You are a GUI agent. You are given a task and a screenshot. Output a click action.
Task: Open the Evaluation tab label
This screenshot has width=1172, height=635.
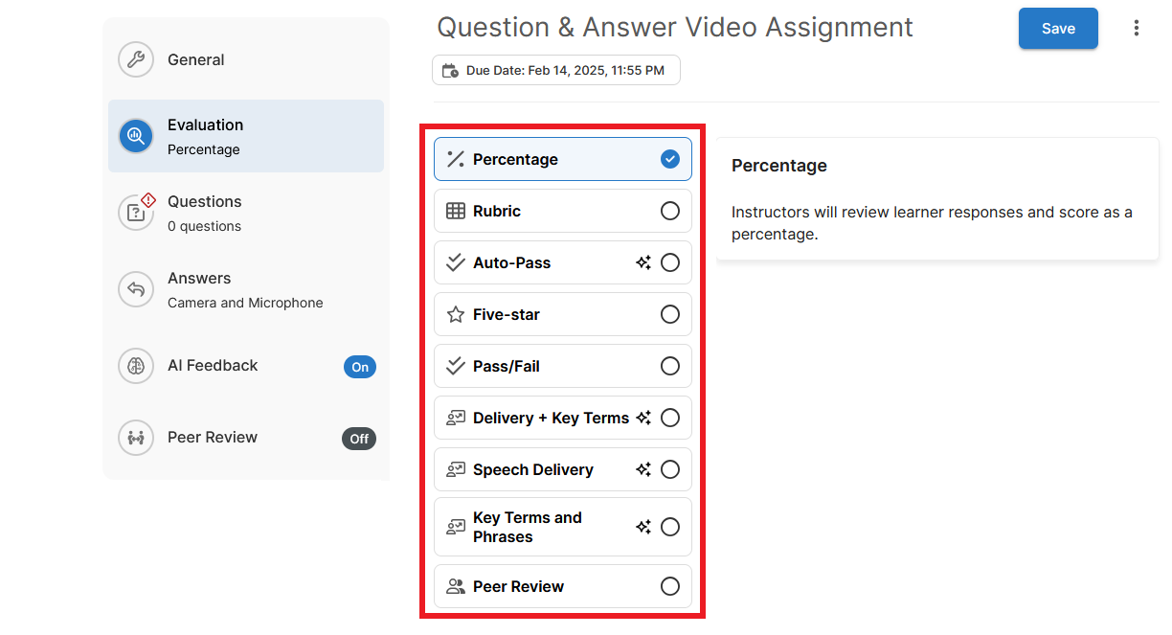(x=206, y=125)
